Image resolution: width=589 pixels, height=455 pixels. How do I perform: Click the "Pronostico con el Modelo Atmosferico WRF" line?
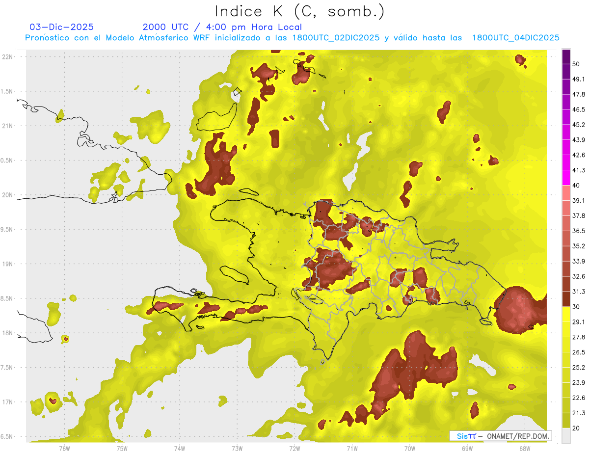click(292, 38)
